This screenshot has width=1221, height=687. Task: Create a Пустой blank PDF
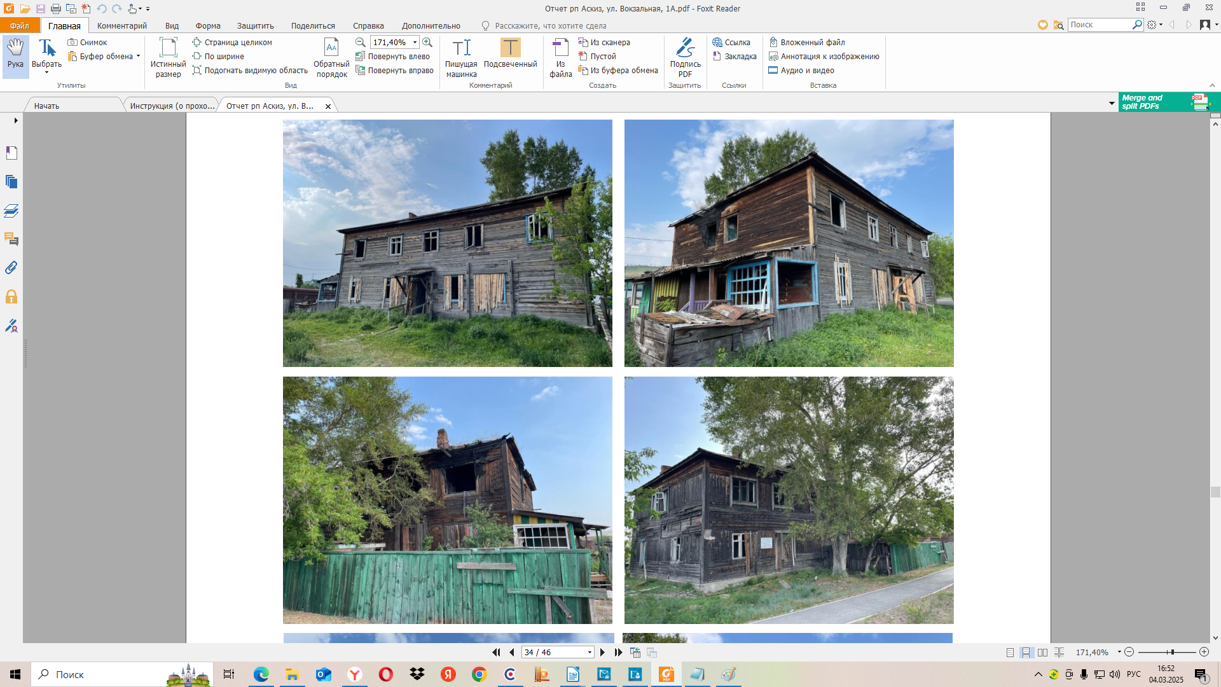597,56
